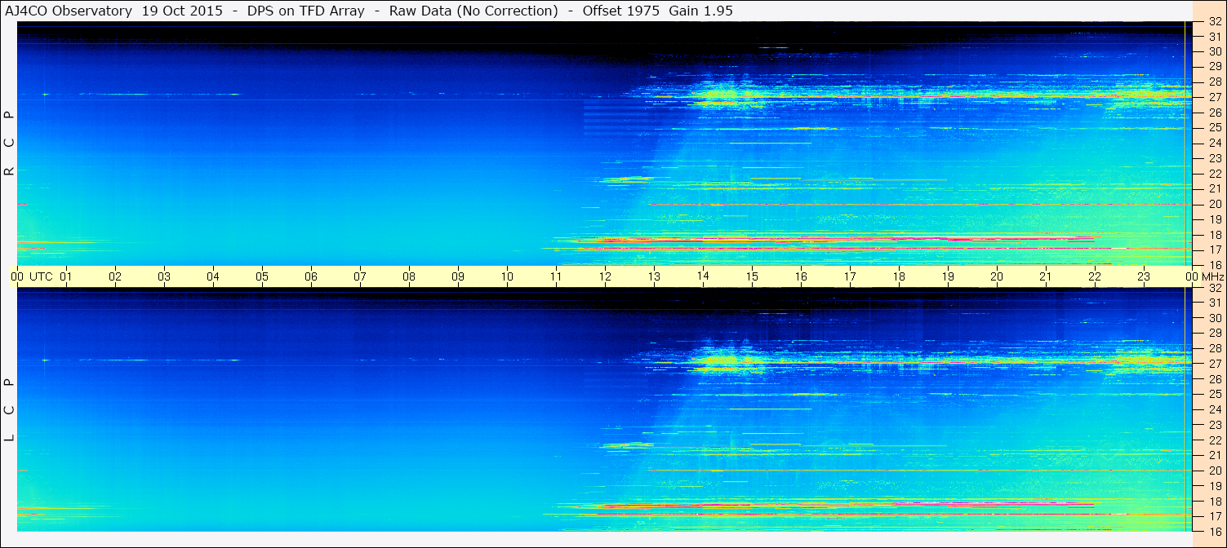Select the 10 hour marker on time axis
The height and width of the screenshot is (548, 1227).
pos(507,276)
